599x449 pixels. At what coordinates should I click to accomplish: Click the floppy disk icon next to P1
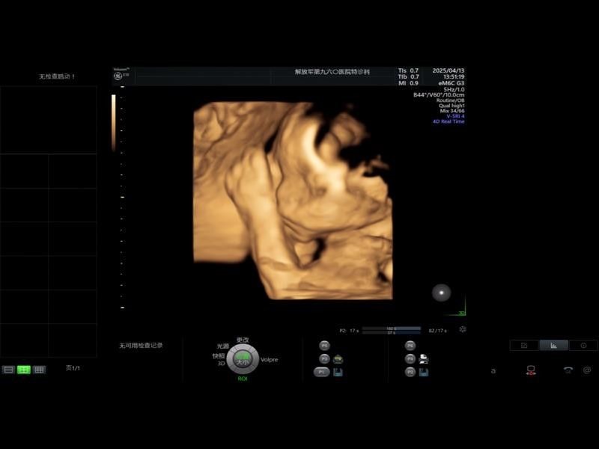pos(338,372)
